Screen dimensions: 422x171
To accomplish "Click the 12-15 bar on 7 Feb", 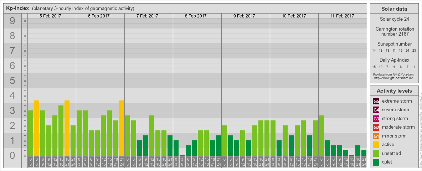I will (x=152, y=135).
